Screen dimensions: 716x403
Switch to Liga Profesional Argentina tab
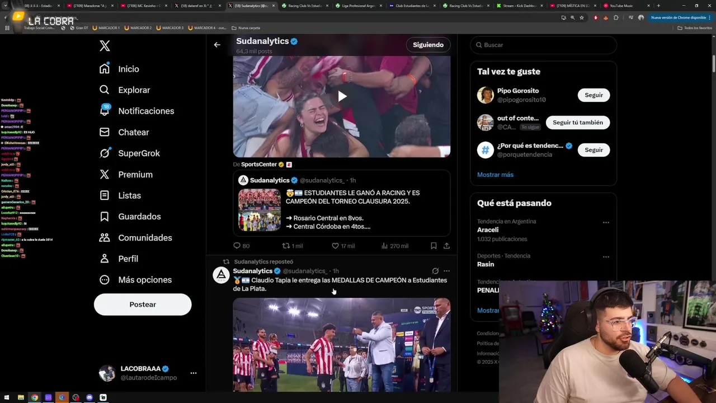358,6
